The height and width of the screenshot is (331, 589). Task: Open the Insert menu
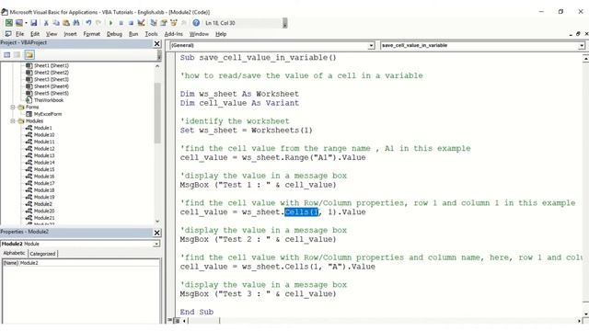point(70,34)
